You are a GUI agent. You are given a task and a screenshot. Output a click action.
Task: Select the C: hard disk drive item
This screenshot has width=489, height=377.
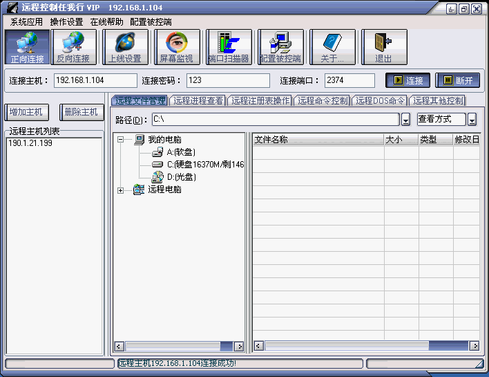(204, 165)
